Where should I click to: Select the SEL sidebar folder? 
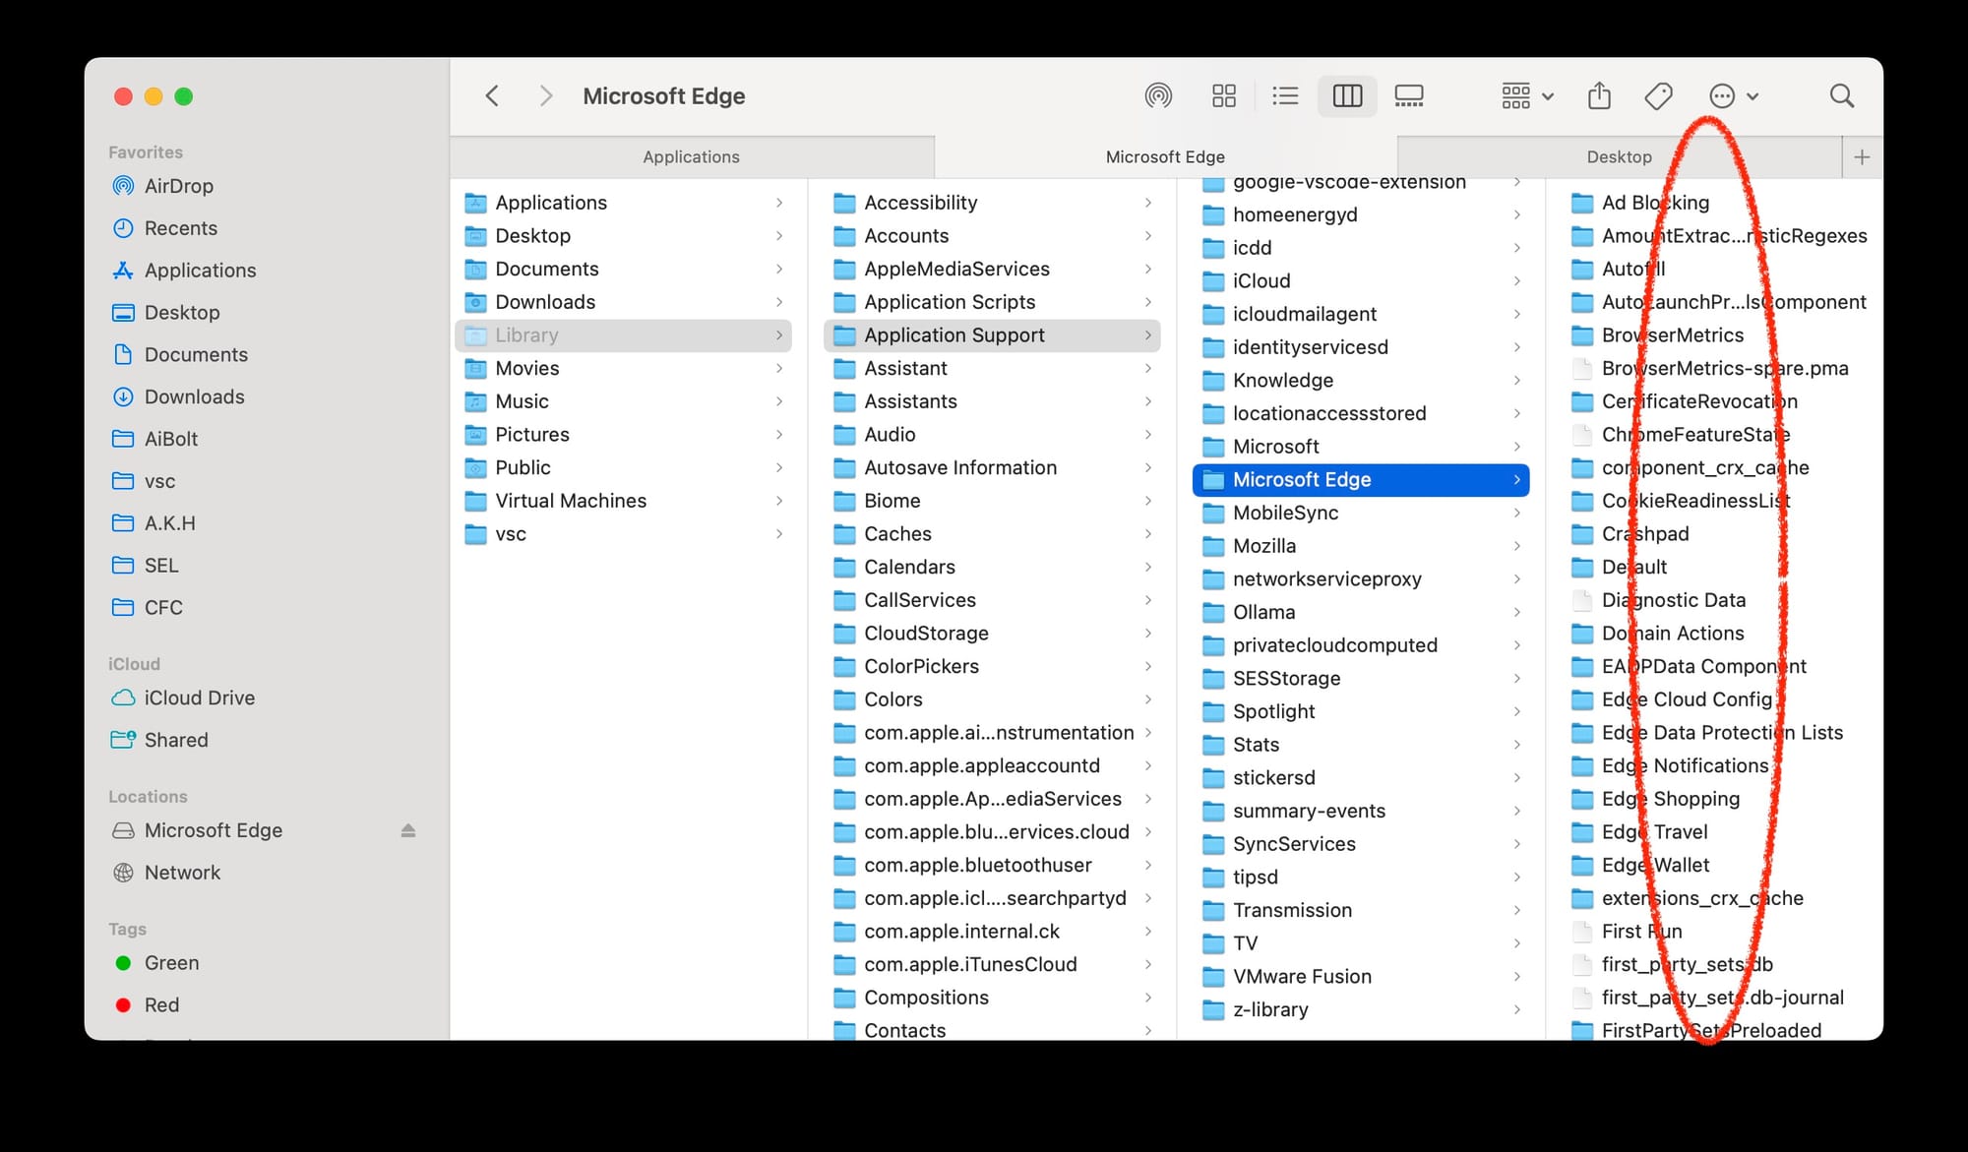161,566
